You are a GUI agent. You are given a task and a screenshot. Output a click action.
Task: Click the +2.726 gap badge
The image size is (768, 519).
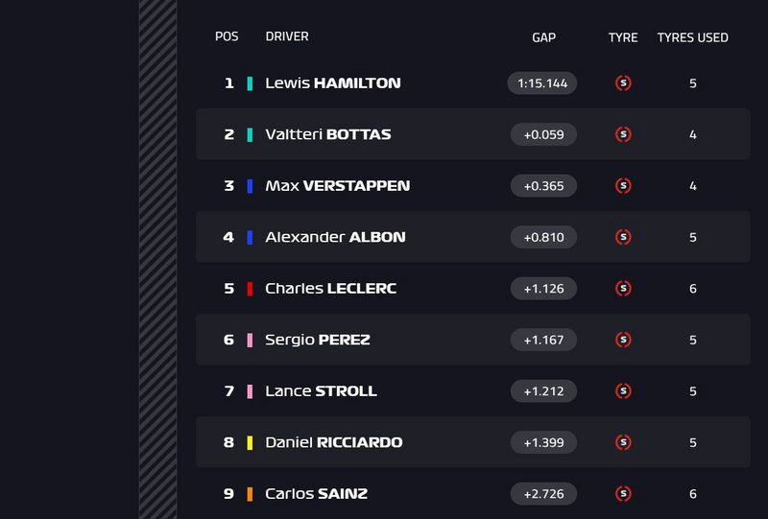tap(543, 494)
